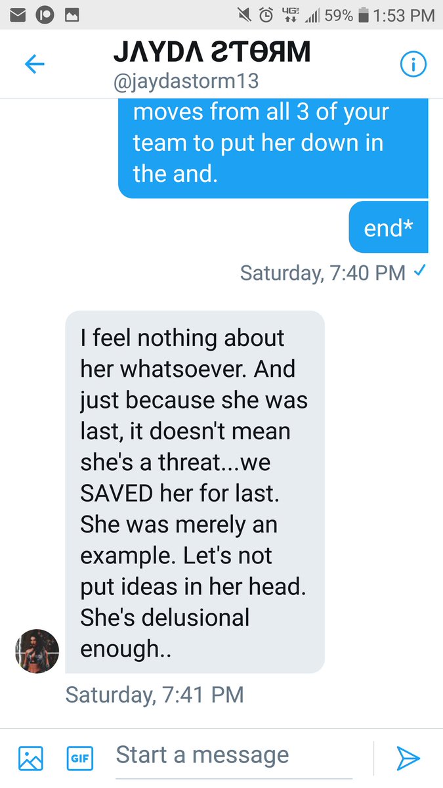Tap the battery status icon

(x=363, y=14)
